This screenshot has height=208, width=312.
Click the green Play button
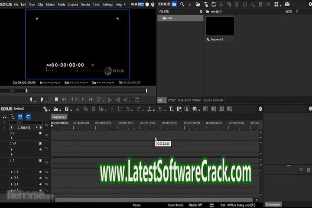pyautogui.click(x=77, y=99)
